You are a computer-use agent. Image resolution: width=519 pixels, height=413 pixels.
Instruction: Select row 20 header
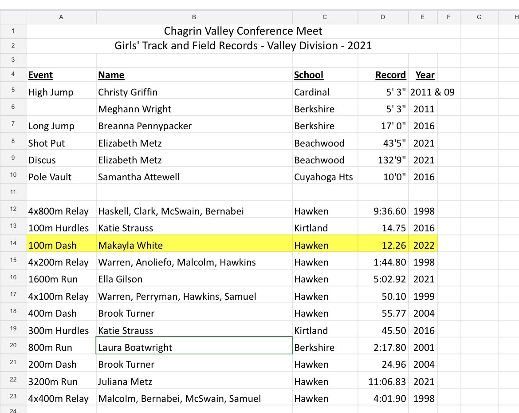click(13, 345)
